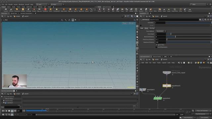212x119 pixels.
Task: Select the Revolve shelf tool
Action: pos(99,10)
